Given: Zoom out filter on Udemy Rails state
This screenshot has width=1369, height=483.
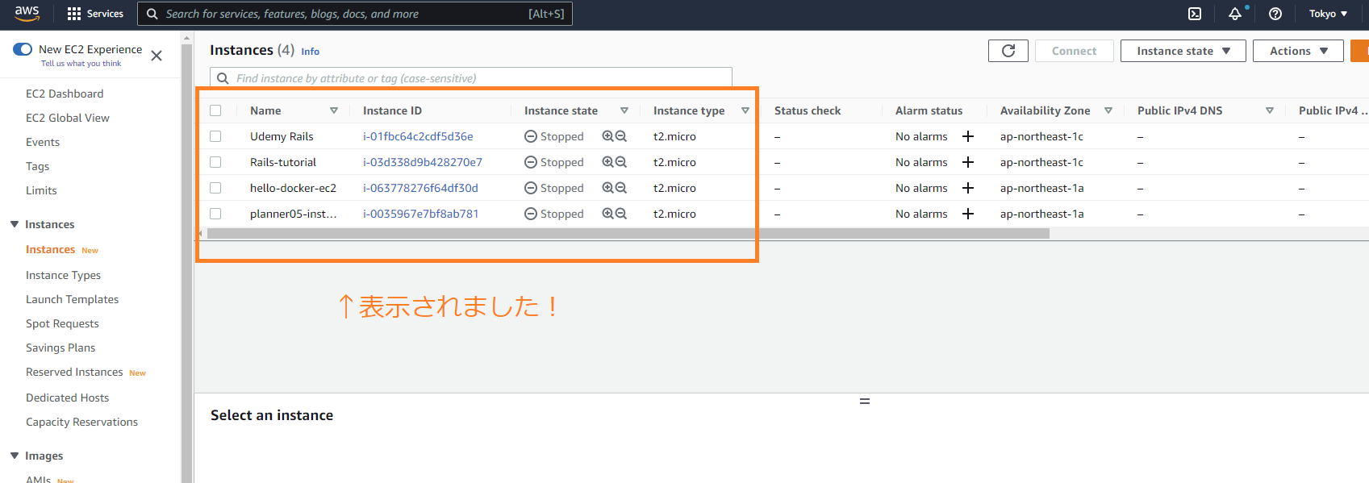Looking at the screenshot, I should coord(621,136).
